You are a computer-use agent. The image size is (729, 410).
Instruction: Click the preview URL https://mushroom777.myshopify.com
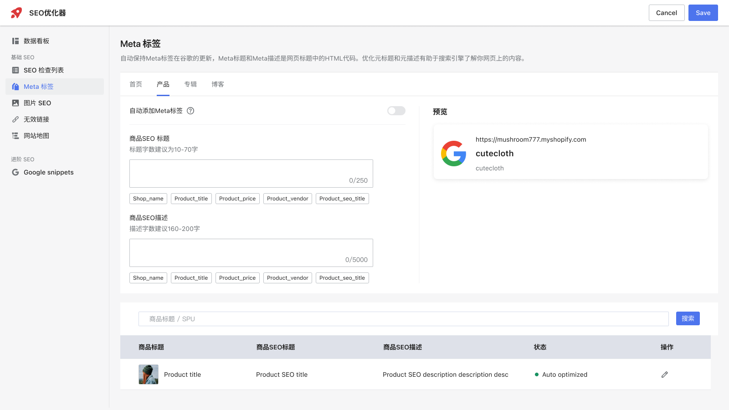tap(531, 139)
